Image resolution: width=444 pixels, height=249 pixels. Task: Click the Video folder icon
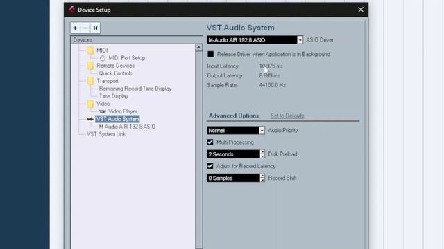[91, 104]
